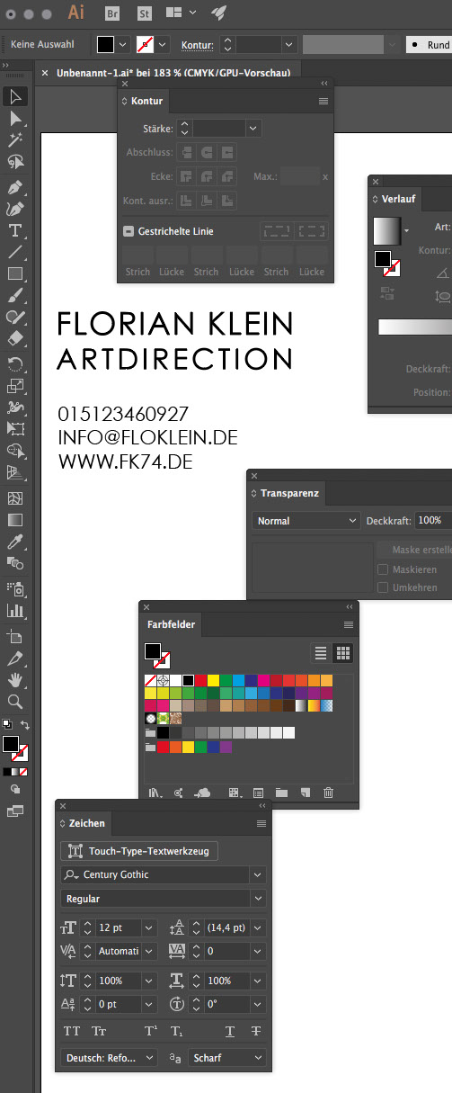
Task: Click the trash icon in Farbfelder panel
Action: coord(328,793)
